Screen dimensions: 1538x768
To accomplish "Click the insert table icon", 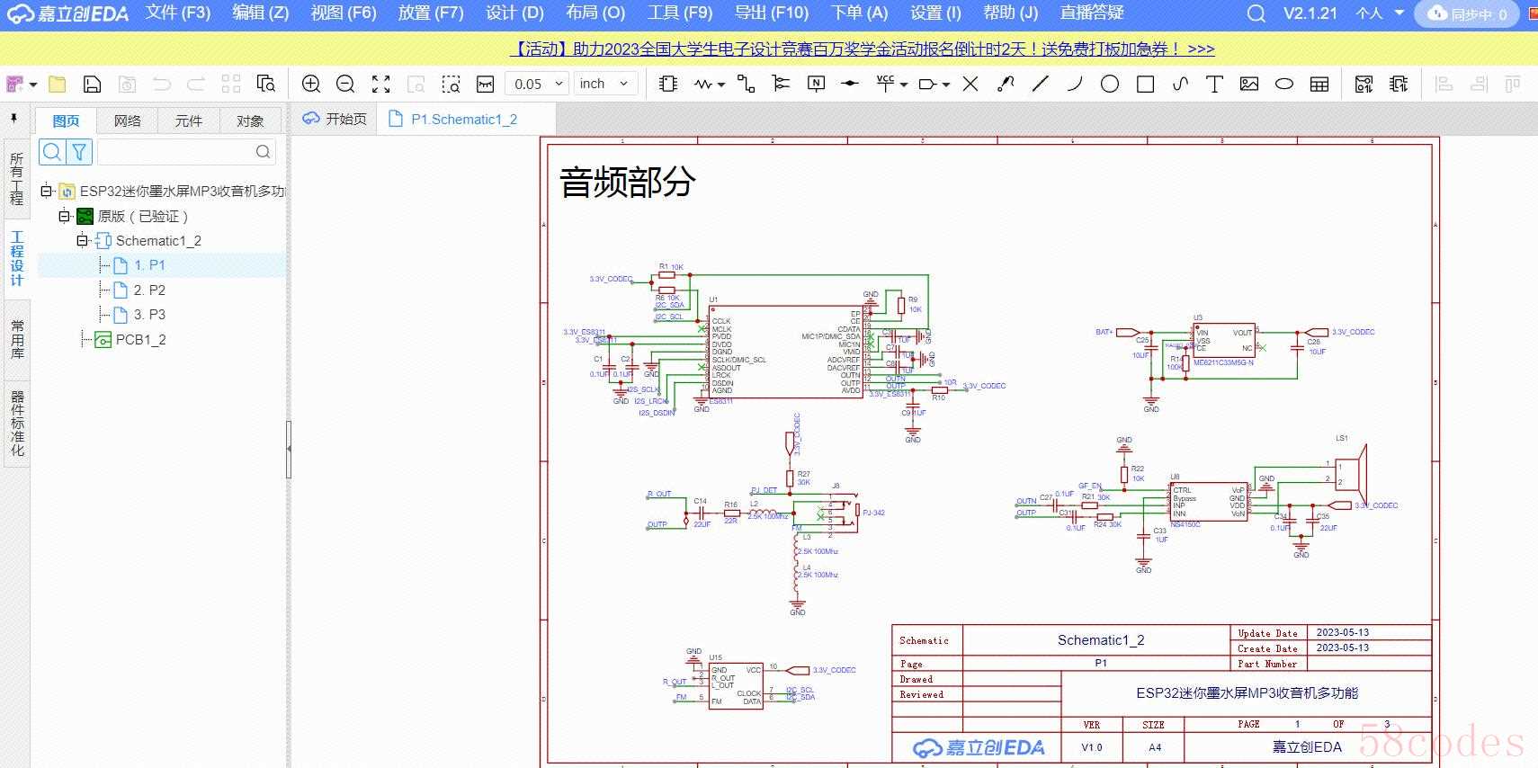I will 1319,84.
